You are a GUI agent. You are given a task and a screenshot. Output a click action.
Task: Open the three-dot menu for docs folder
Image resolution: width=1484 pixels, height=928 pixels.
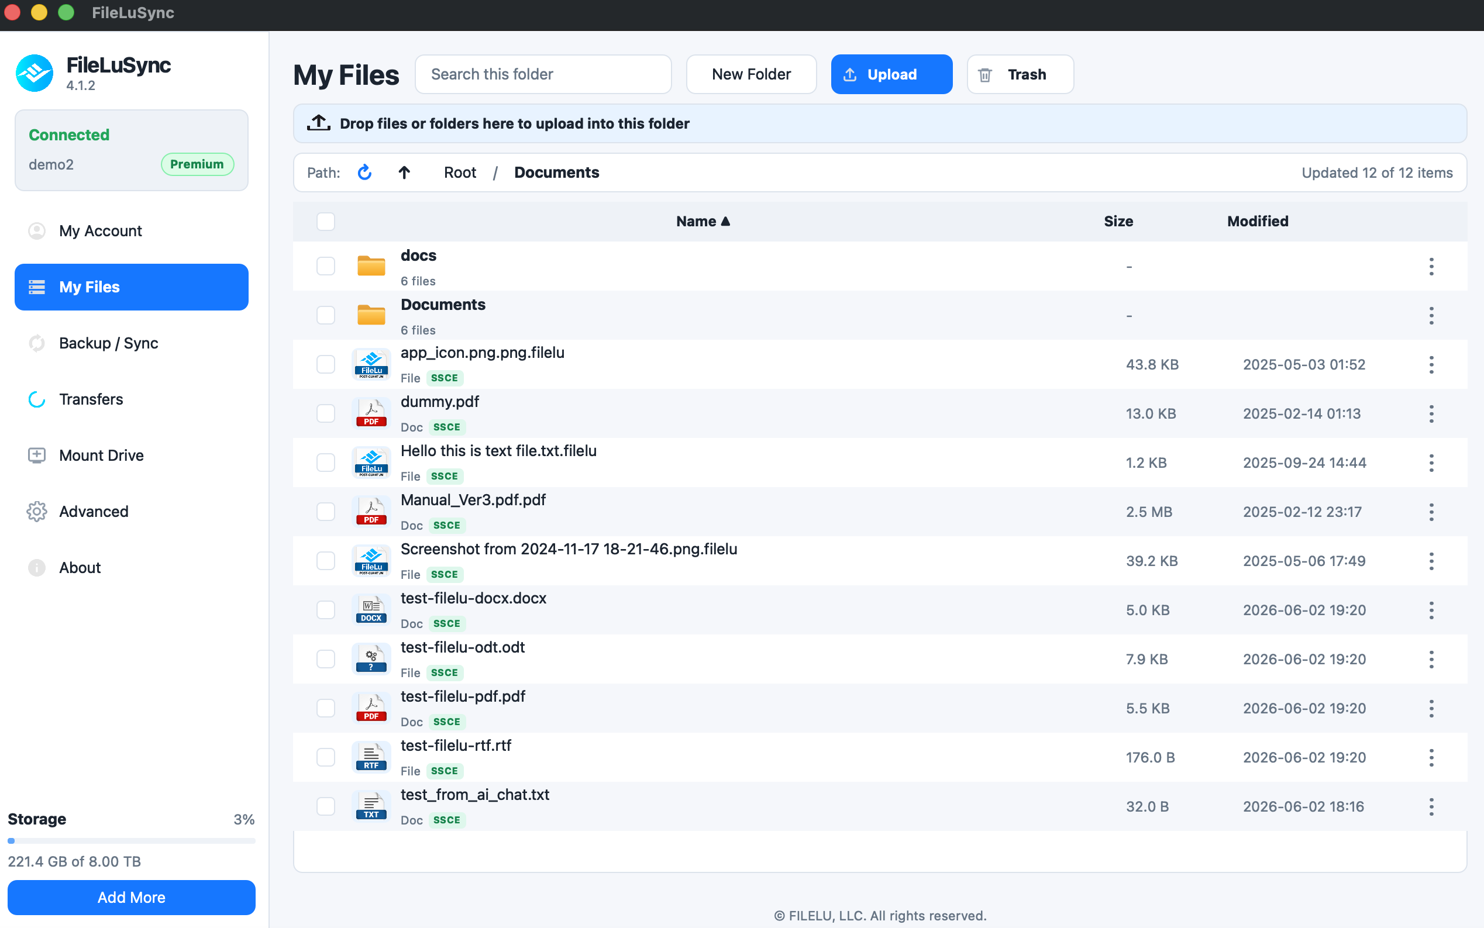1431,267
